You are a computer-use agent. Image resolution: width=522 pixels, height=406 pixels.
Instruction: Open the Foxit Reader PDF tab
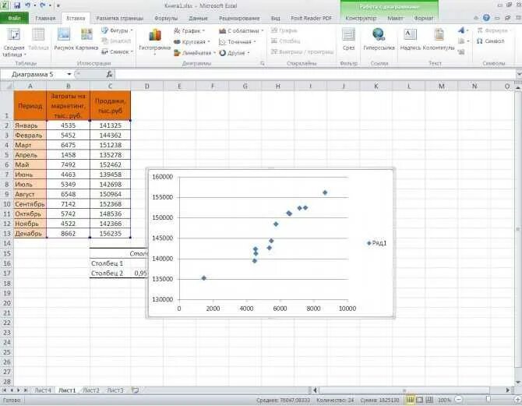(312, 19)
